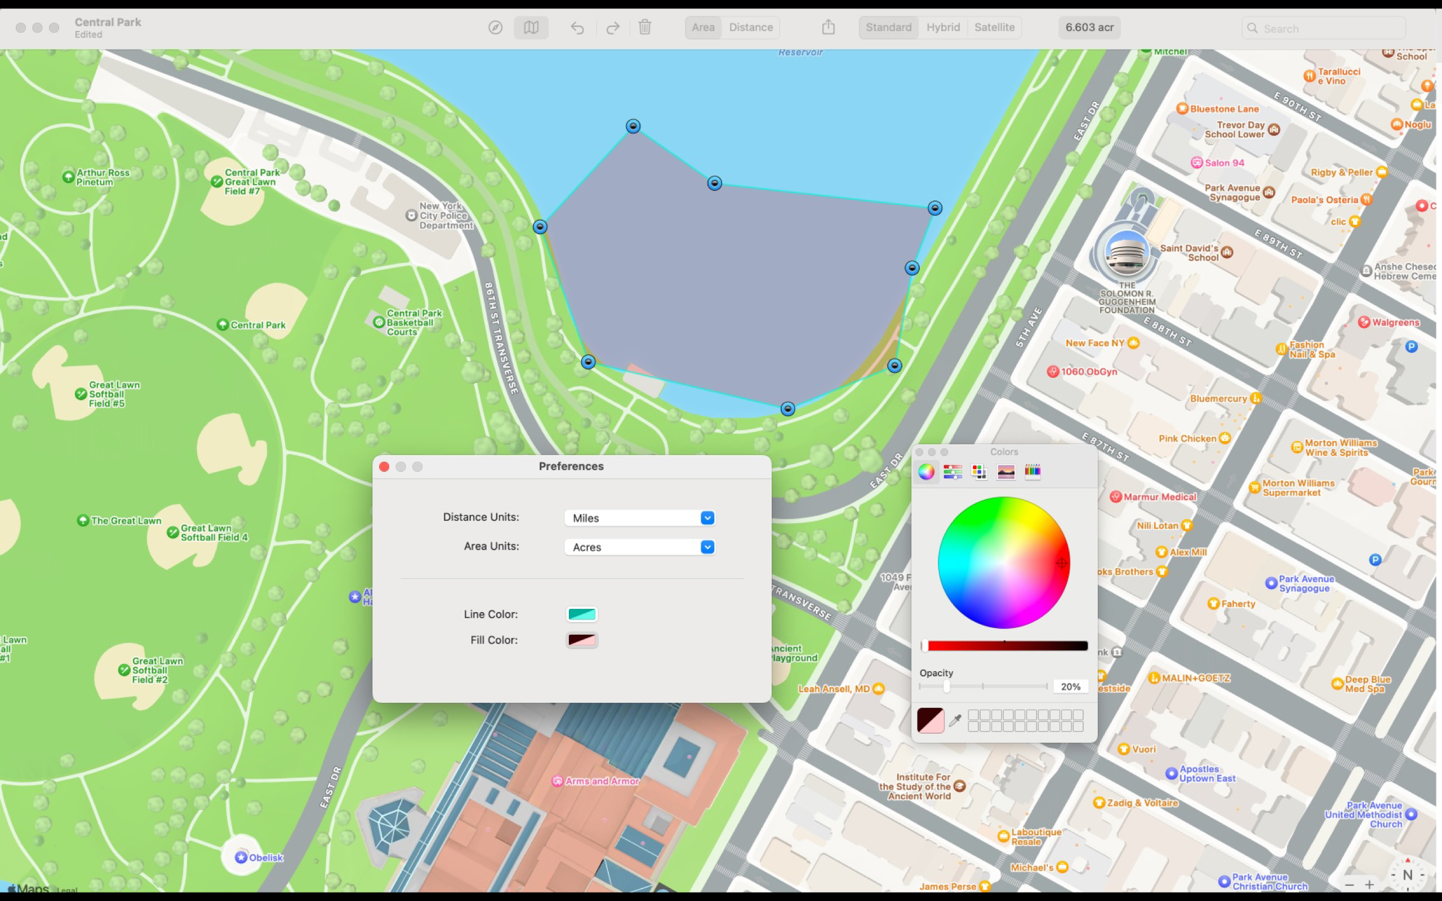The width and height of the screenshot is (1442, 901).
Task: Select the bottommost vertex handle of the polygon
Action: pyautogui.click(x=787, y=409)
